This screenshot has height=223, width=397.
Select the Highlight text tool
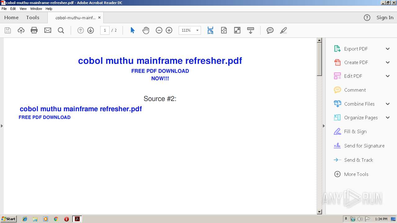pyautogui.click(x=283, y=30)
